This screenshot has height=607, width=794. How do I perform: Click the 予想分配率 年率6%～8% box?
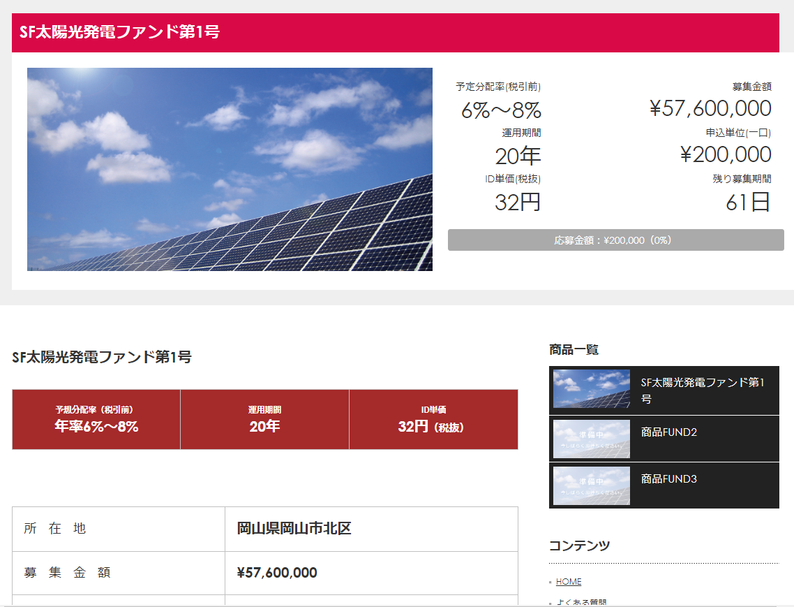tap(96, 419)
